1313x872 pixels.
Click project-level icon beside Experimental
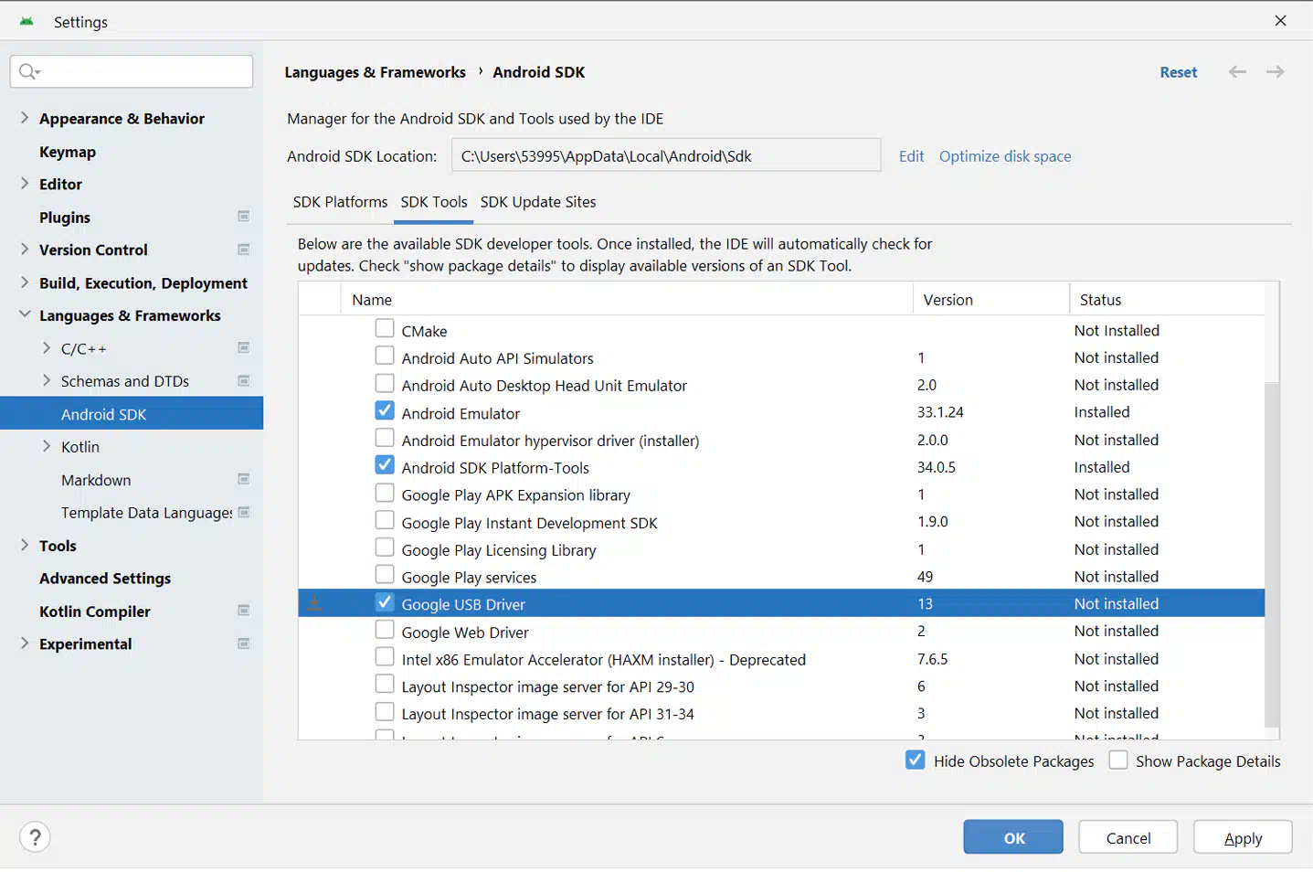coord(244,643)
